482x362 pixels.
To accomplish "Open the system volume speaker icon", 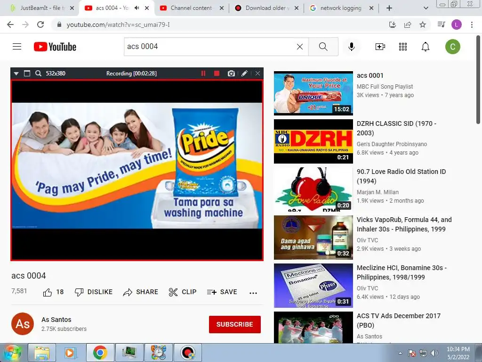I will tap(434, 353).
